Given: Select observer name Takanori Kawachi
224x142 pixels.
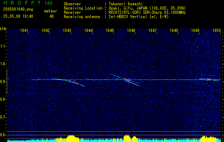Looking at the screenshot, I should 126,4.
